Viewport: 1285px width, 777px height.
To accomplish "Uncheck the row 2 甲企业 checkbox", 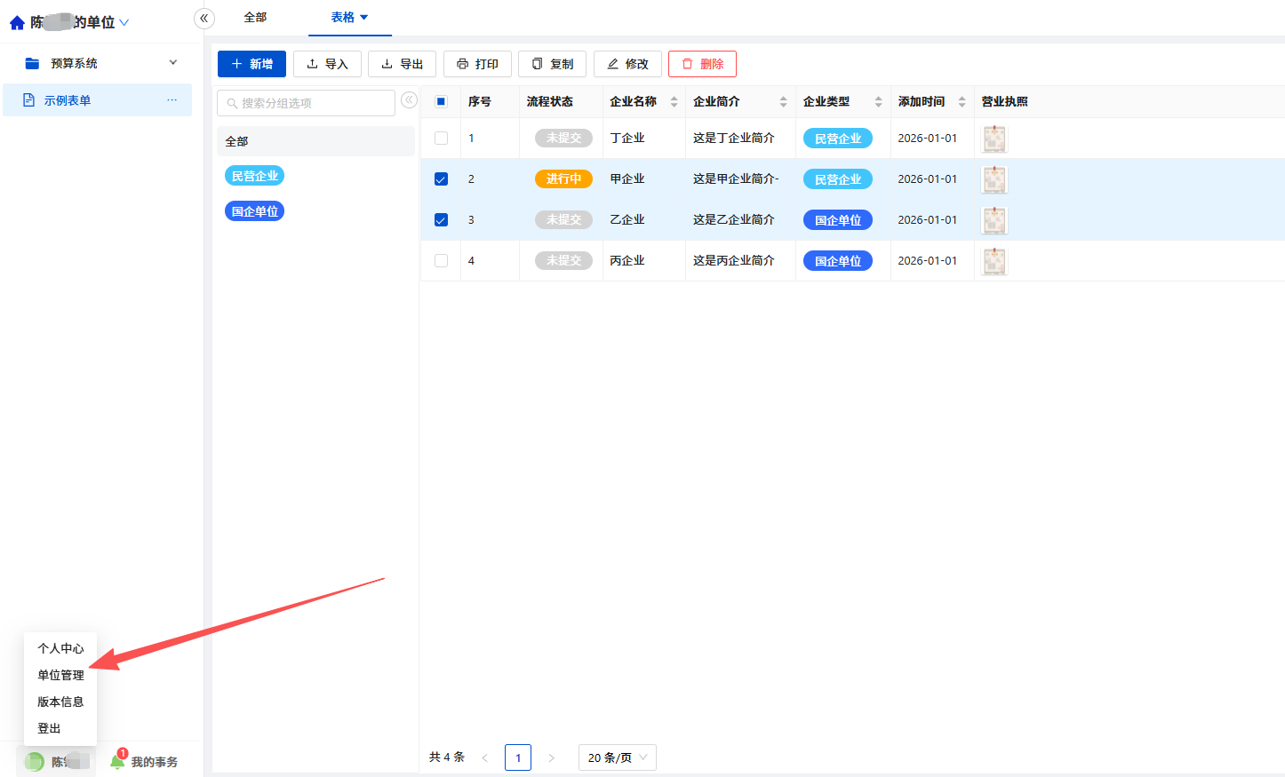I will pyautogui.click(x=441, y=179).
